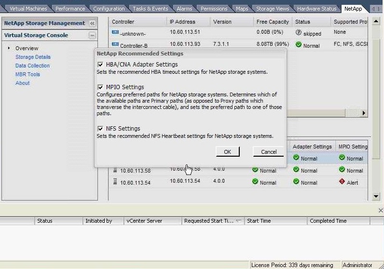Click green status icon in 10.60.113.58 row
384x269 pixels.
[x=255, y=169]
